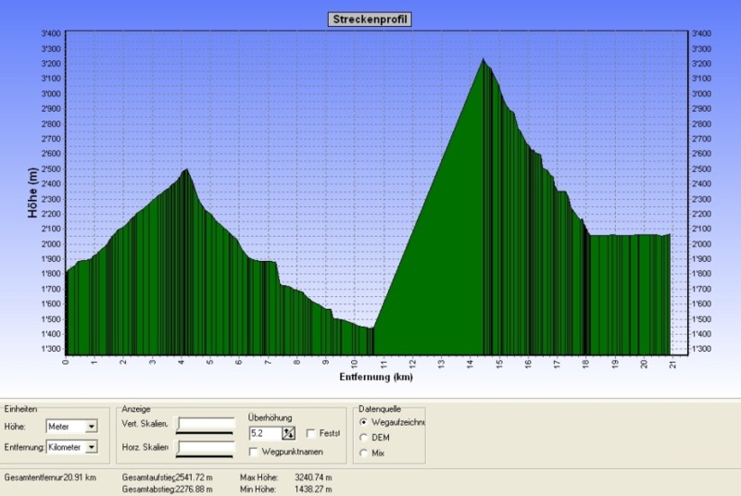Expand the Entfernung Kilometer dropdown
741x496 pixels.
click(x=91, y=447)
